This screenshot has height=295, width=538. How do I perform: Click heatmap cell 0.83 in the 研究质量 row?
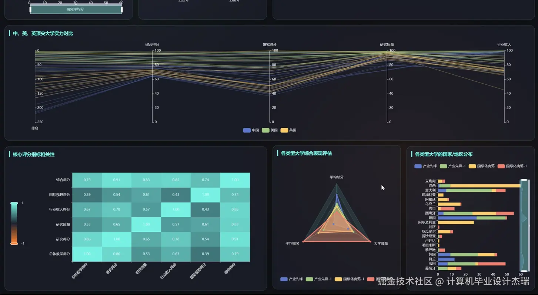pyautogui.click(x=235, y=224)
